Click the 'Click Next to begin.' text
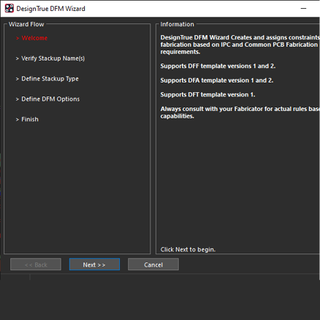This screenshot has height=320, width=320. 188,250
